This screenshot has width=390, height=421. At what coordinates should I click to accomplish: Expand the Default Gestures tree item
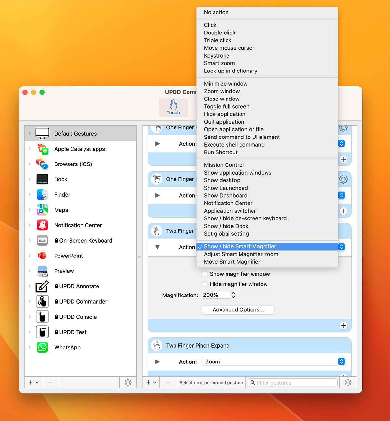(x=29, y=133)
